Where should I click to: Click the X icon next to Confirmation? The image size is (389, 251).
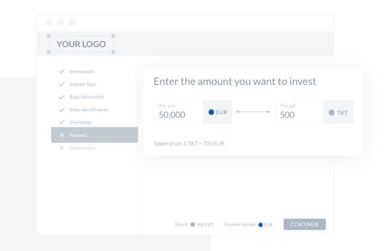pos(62,148)
